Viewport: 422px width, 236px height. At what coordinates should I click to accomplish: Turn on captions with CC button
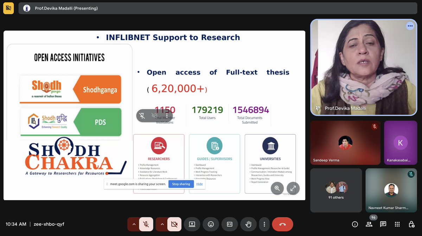tap(230, 224)
